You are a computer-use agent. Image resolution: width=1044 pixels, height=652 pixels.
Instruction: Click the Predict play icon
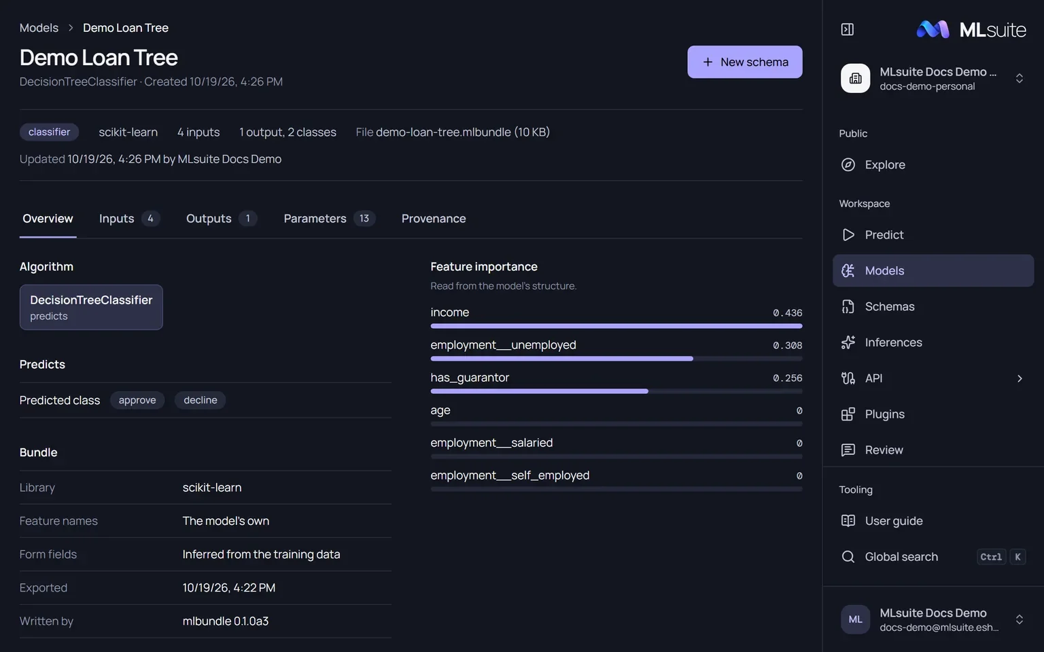click(x=848, y=234)
